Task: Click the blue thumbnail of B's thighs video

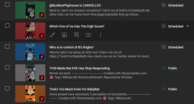Action: click(30, 52)
